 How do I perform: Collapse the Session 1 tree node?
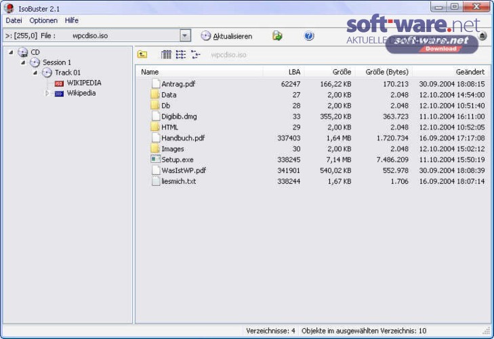(x=23, y=62)
